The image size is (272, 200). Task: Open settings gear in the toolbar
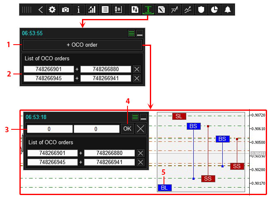(x=52, y=10)
